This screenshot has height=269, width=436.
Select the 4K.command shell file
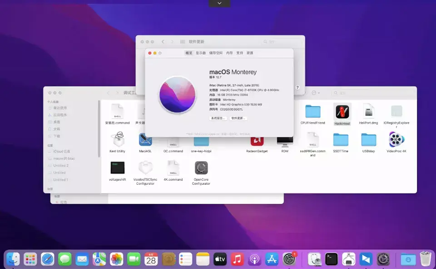(173, 168)
